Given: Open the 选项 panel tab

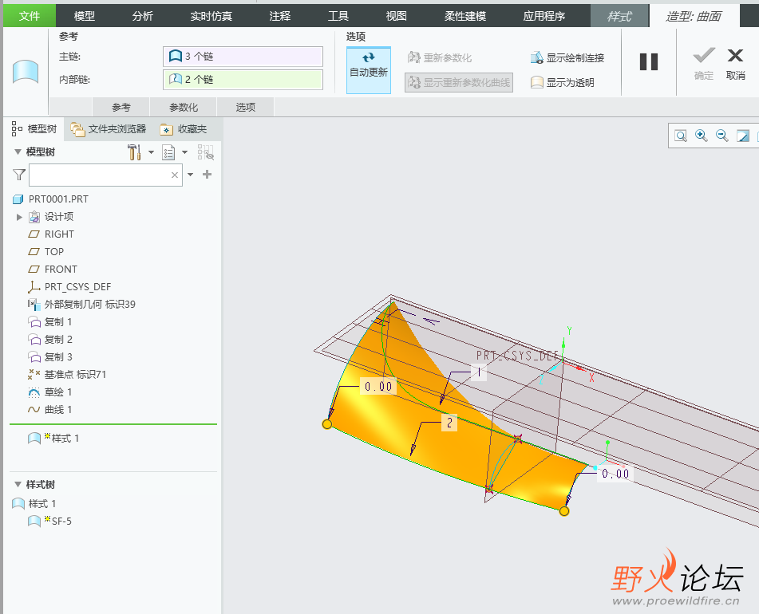Looking at the screenshot, I should tap(245, 107).
